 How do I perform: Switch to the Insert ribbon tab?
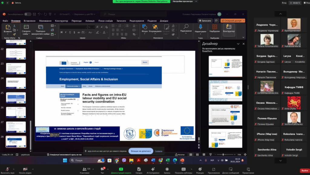[29, 21]
